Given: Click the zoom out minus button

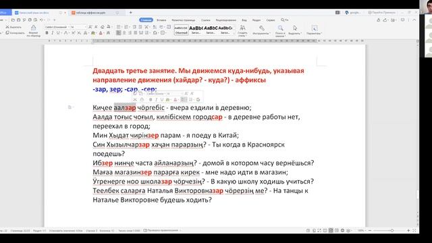Looking at the screenshot, I should (x=370, y=230).
